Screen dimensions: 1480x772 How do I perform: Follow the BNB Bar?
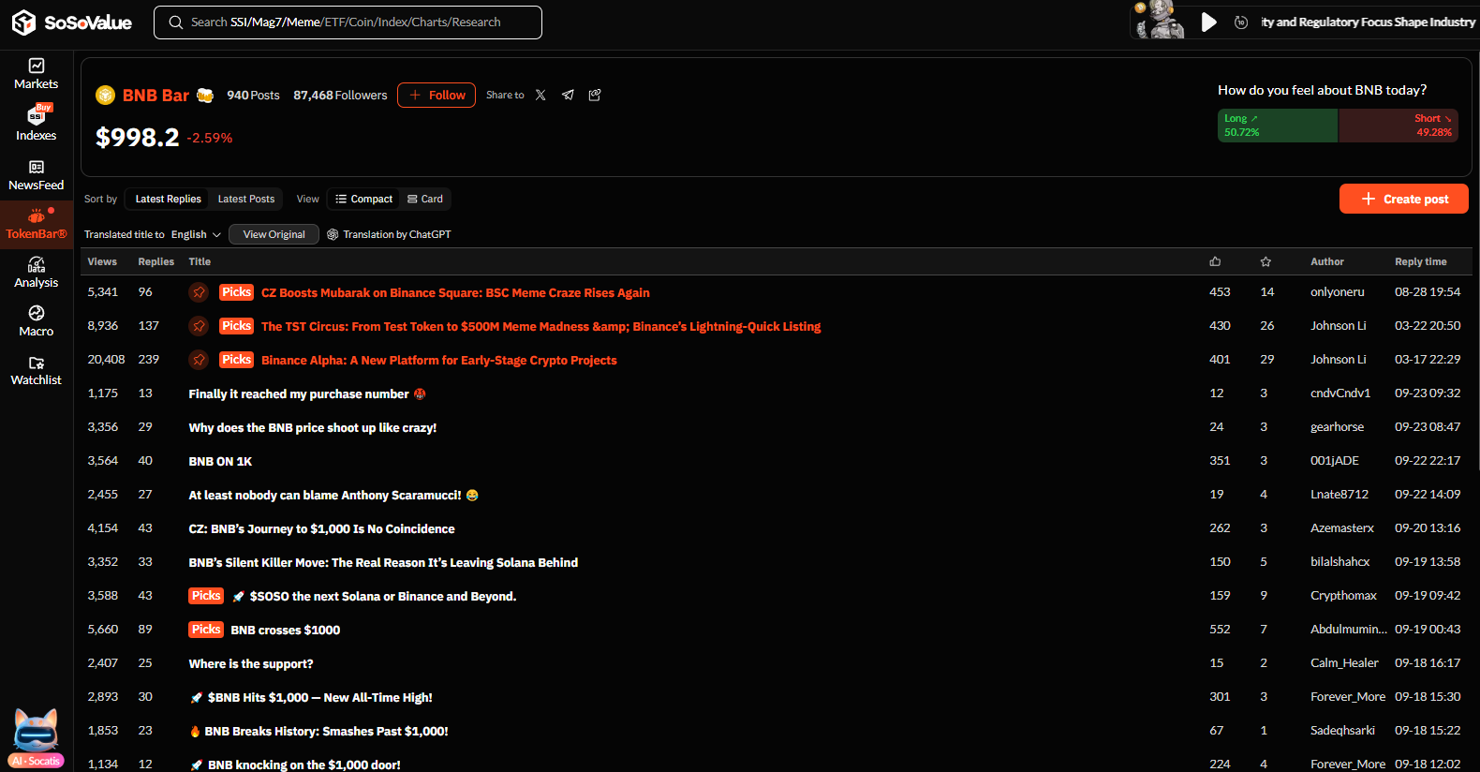point(437,96)
